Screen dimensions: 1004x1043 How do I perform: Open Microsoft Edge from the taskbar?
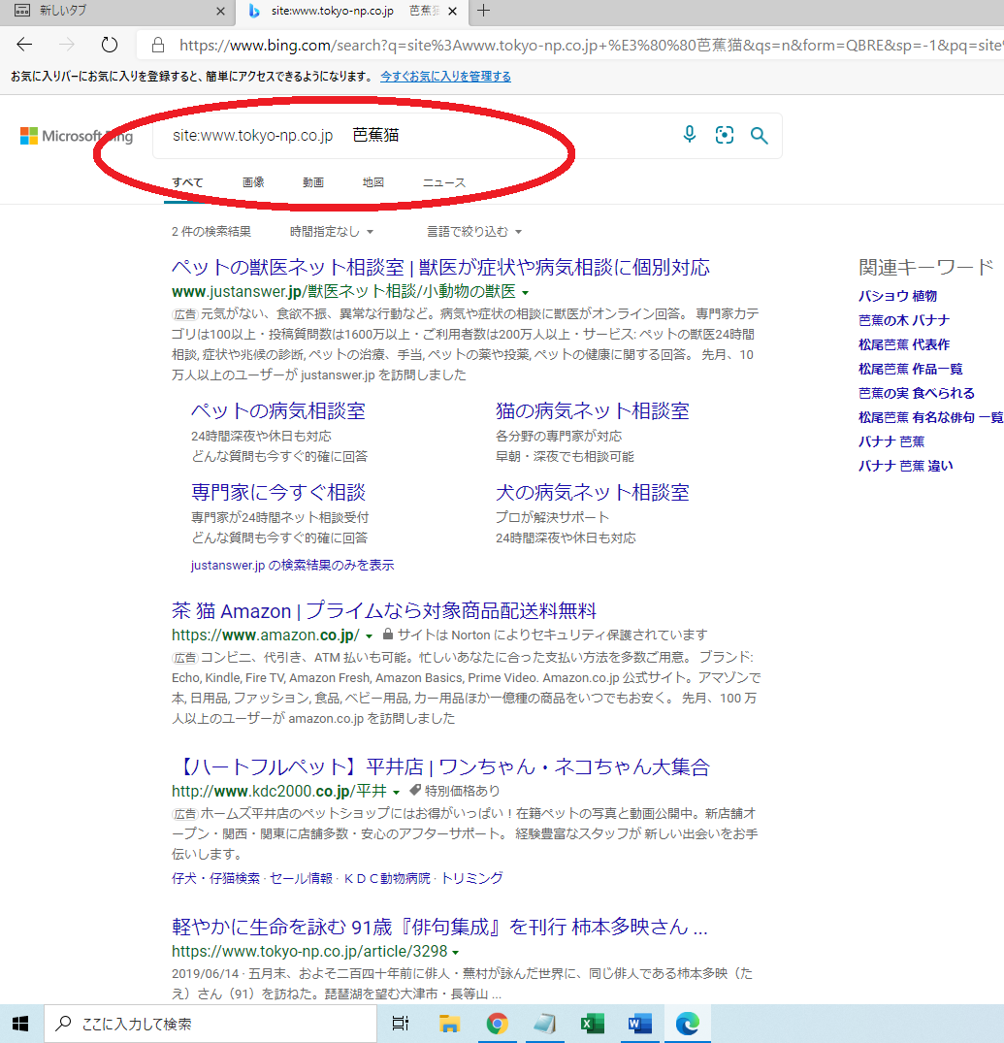pyautogui.click(x=688, y=1024)
